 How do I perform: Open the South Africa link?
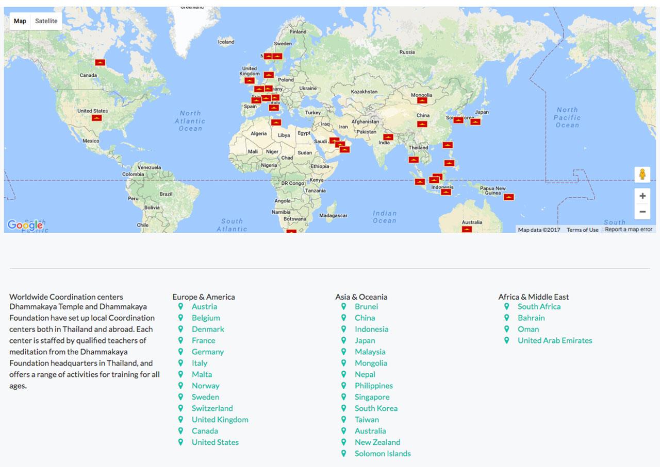(539, 306)
